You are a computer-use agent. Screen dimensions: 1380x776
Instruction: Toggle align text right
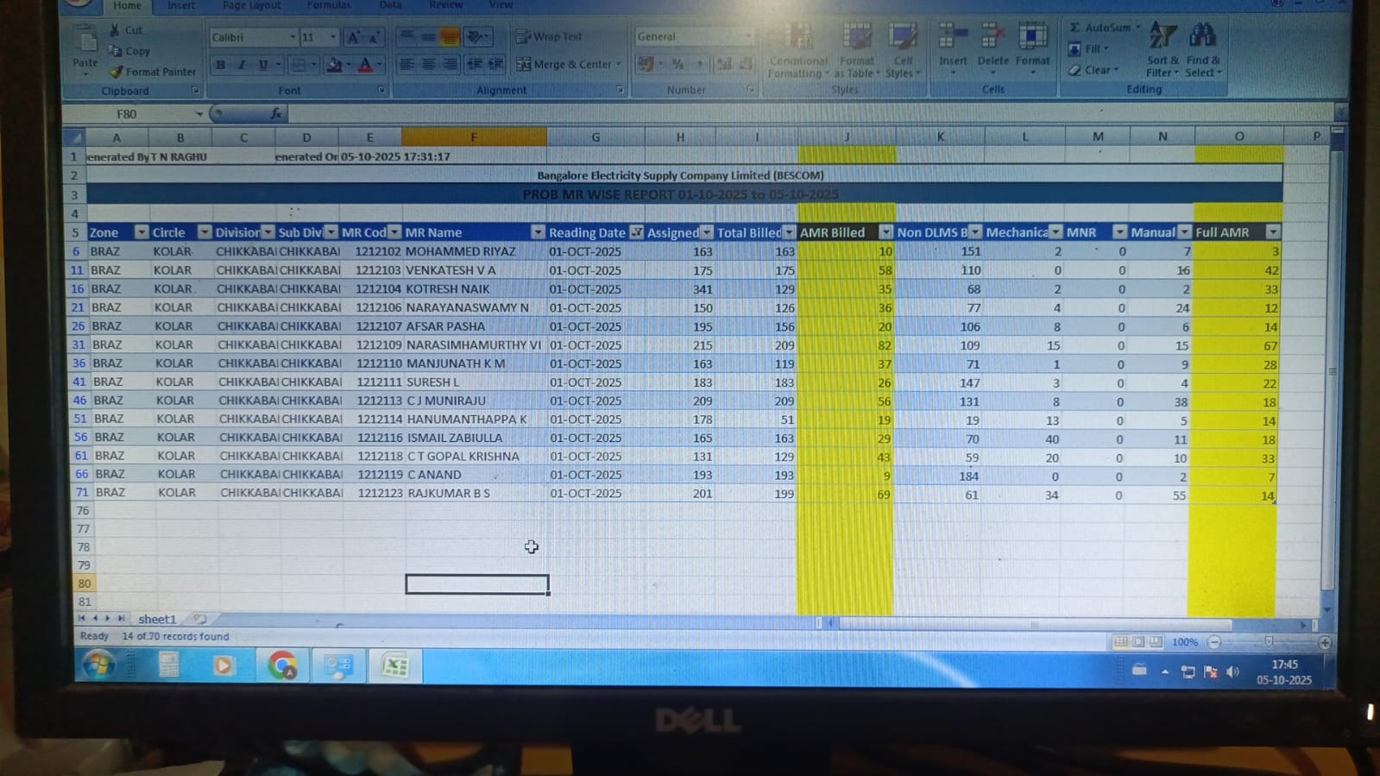tap(450, 64)
